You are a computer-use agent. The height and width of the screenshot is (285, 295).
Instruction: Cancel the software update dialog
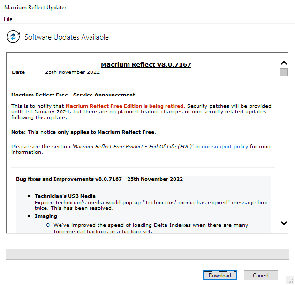[261, 276]
